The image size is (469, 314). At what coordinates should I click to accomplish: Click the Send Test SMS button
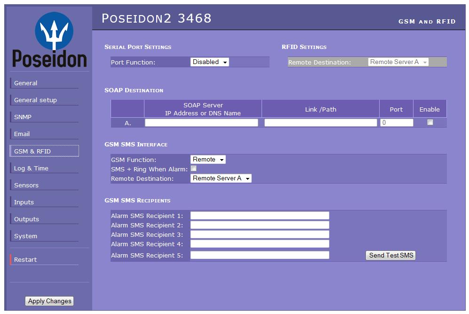point(390,255)
